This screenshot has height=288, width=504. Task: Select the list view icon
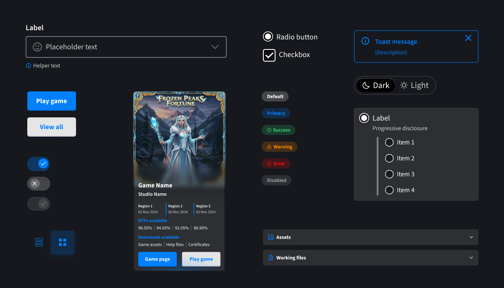point(39,242)
